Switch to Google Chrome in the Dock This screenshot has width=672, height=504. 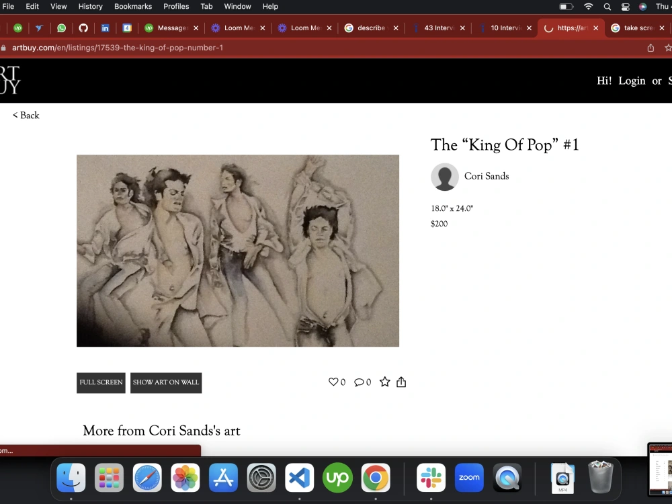coord(376,477)
